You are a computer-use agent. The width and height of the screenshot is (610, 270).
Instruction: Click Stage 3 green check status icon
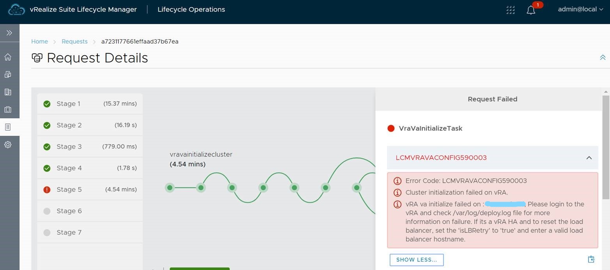[47, 147]
